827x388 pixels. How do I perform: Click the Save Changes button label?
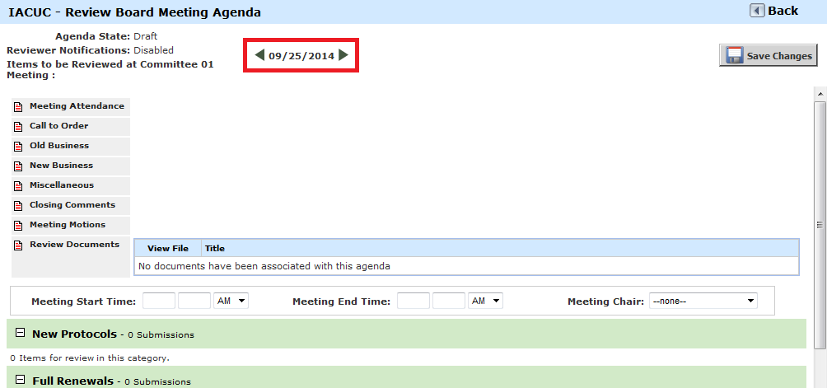click(779, 56)
